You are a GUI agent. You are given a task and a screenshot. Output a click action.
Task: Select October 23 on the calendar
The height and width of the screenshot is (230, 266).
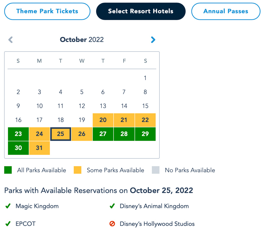[x=18, y=134]
